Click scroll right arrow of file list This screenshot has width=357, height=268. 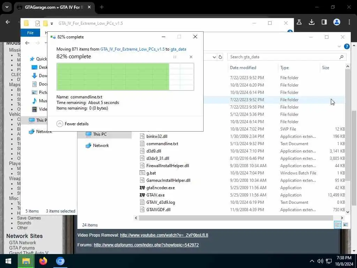pyautogui.click(x=342, y=218)
